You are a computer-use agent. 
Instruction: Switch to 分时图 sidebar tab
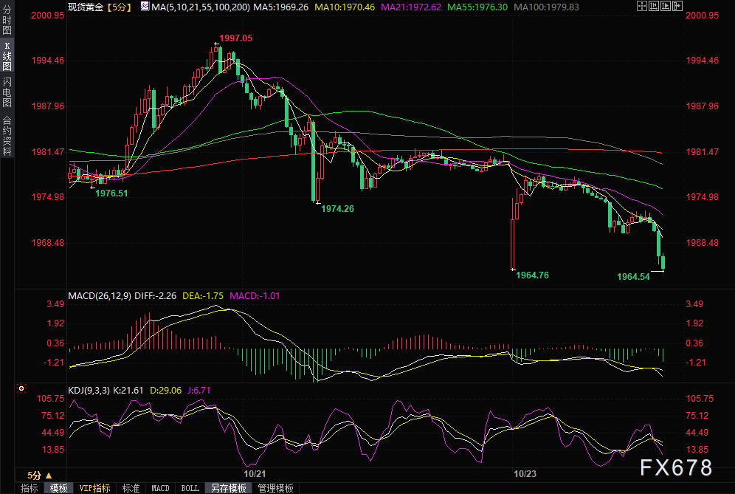click(7, 20)
